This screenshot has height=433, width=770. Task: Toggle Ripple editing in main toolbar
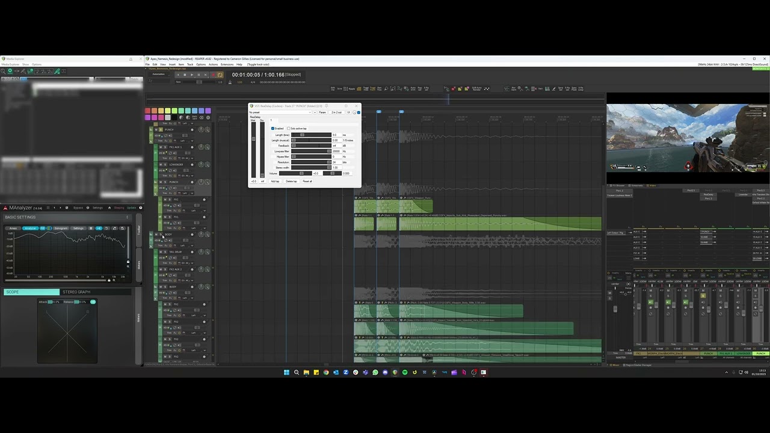(352, 89)
